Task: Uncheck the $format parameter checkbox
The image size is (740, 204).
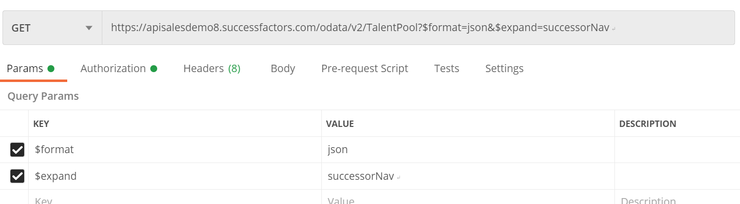Action: [17, 150]
